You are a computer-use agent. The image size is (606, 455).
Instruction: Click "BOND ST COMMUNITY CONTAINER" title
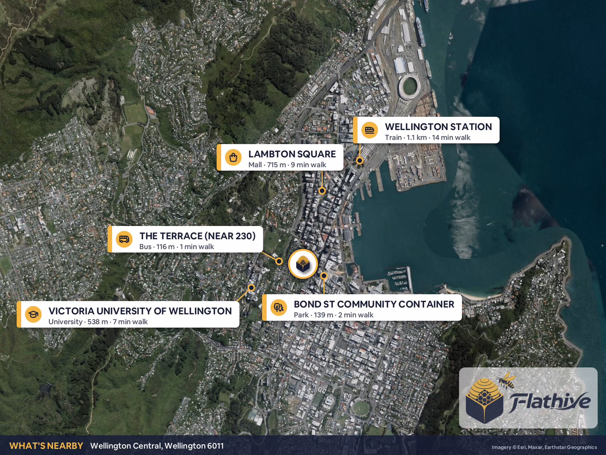[x=374, y=304]
